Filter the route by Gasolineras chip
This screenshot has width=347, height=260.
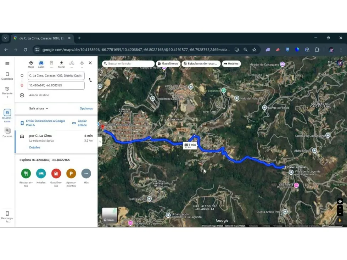(168, 64)
